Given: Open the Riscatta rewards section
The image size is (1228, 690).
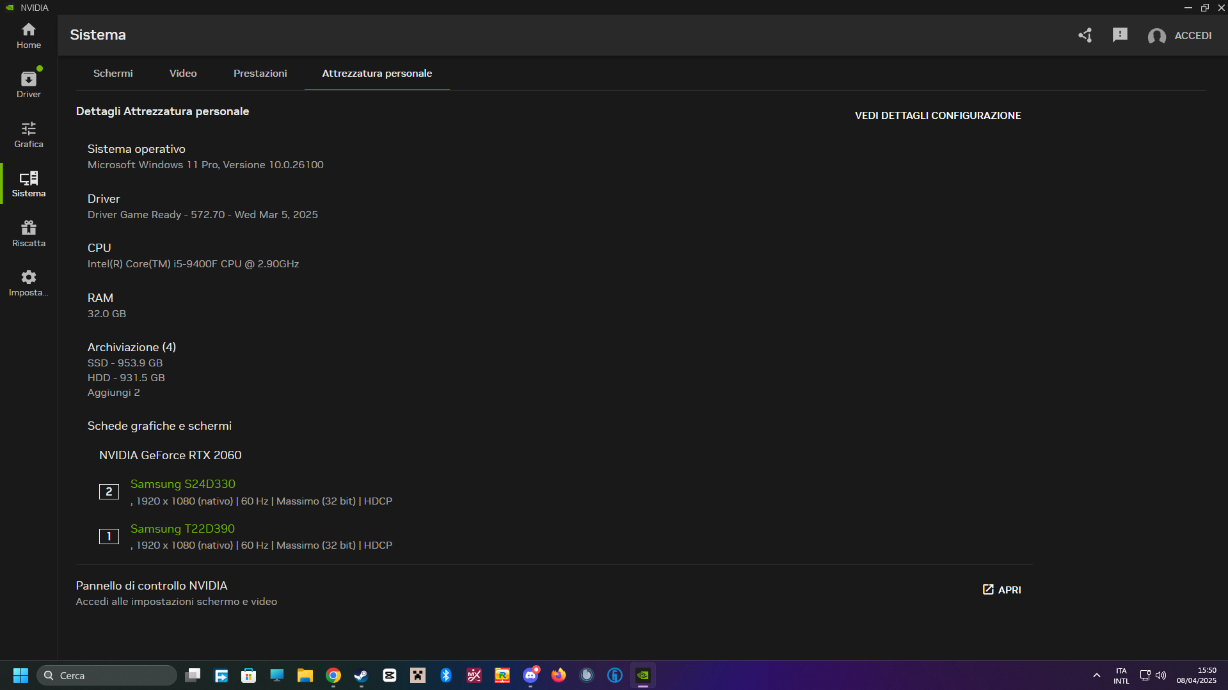Looking at the screenshot, I should click(x=29, y=234).
